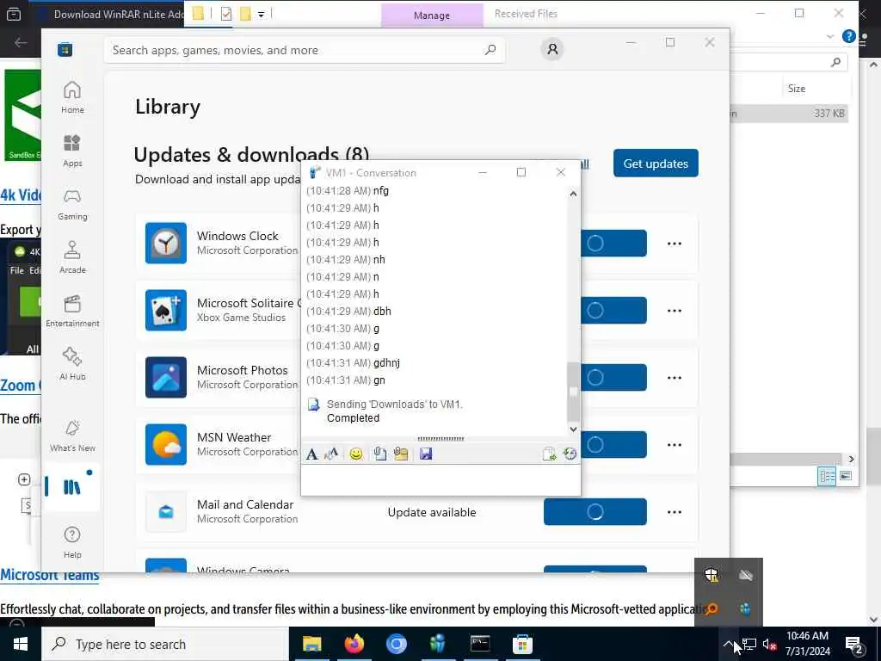Click the Store search box

point(304,50)
